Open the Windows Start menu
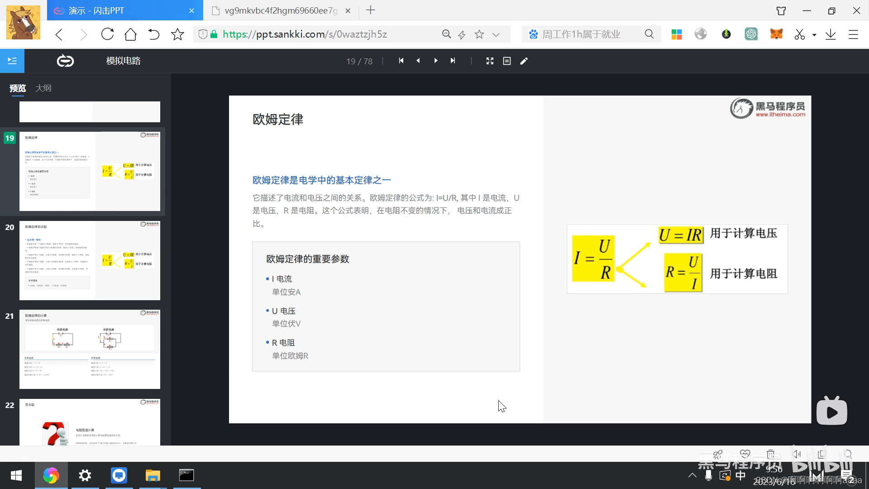 [x=16, y=475]
